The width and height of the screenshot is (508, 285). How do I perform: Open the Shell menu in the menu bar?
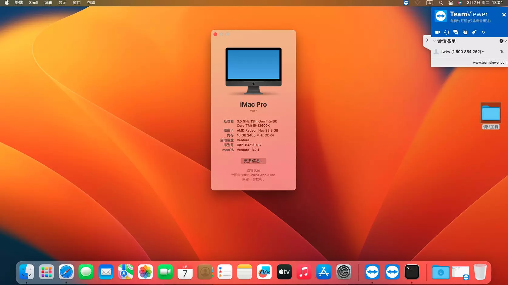(33, 3)
